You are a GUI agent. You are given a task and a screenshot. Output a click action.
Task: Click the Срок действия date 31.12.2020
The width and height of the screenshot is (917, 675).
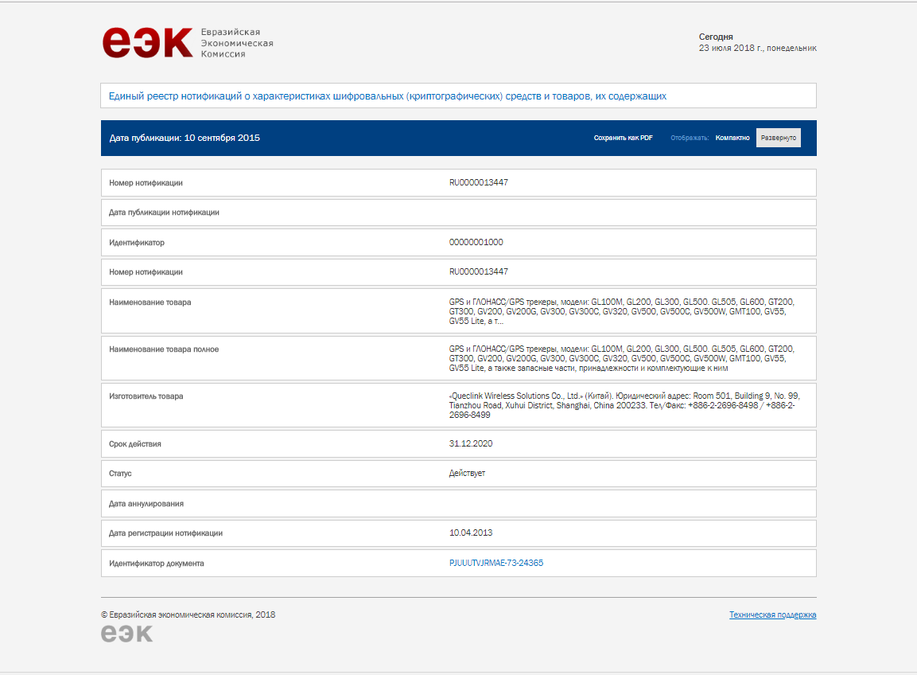click(x=471, y=443)
